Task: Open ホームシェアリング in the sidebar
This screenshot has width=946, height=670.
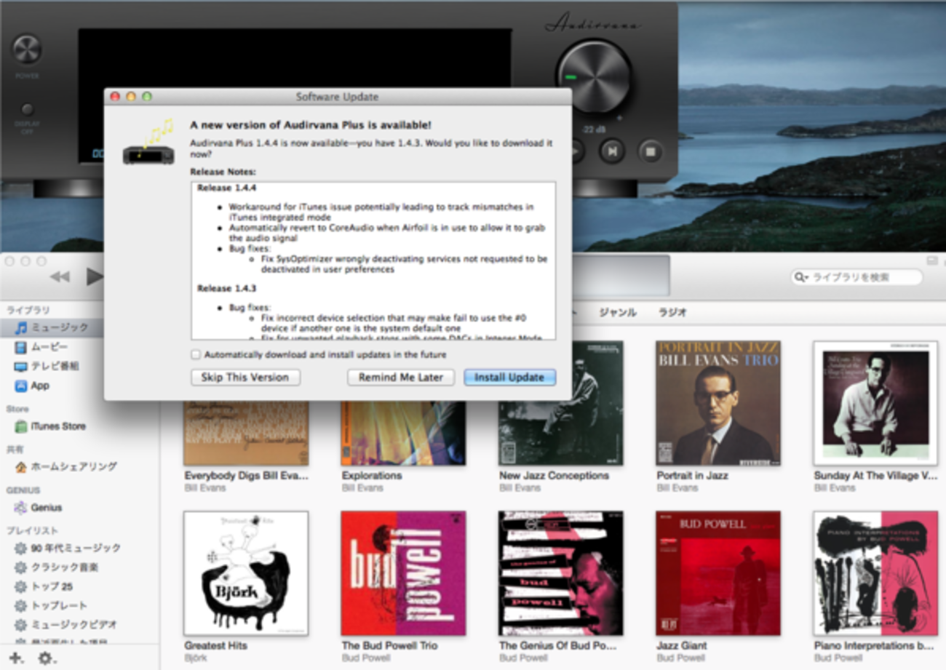Action: point(65,467)
